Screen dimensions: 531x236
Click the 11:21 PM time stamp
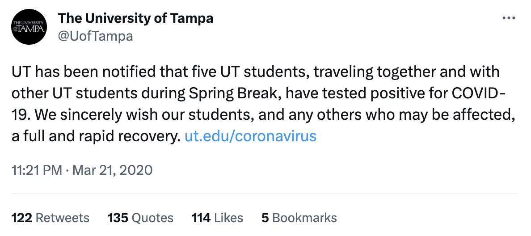(x=37, y=170)
